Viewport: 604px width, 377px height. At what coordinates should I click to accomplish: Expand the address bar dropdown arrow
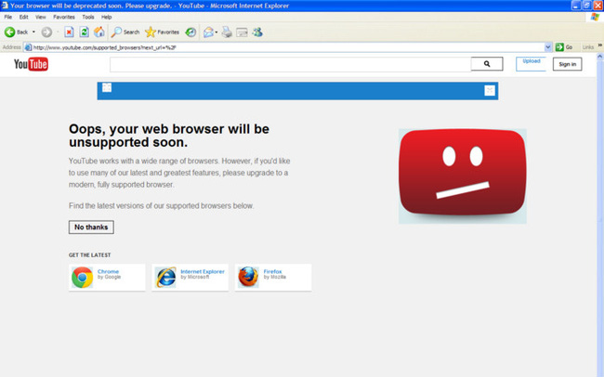point(548,47)
